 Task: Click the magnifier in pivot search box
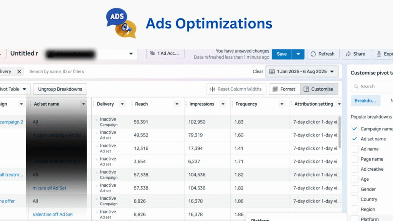[x=357, y=87]
